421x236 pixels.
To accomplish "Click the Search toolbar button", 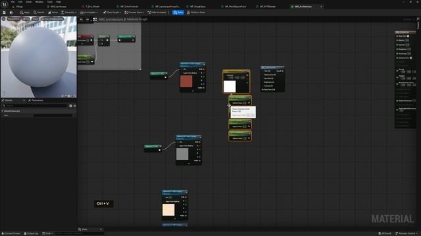I will (39, 12).
